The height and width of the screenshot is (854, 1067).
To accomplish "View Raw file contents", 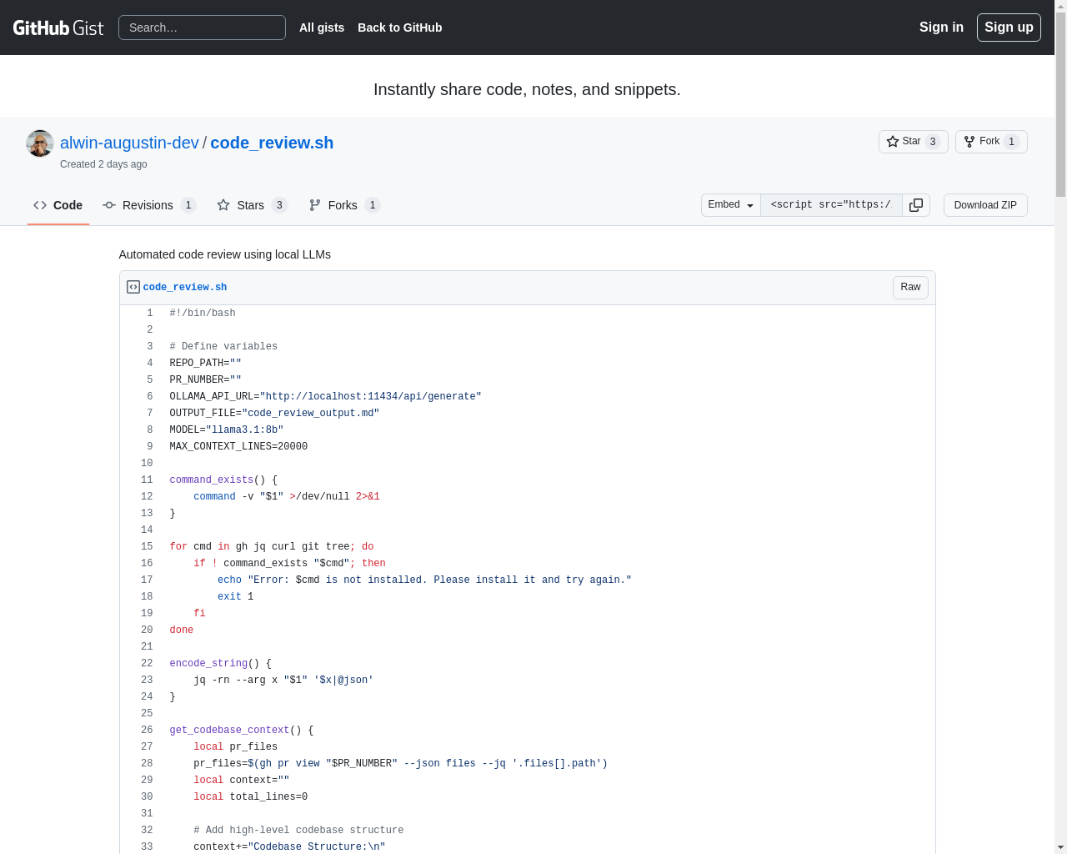I will pos(910,288).
